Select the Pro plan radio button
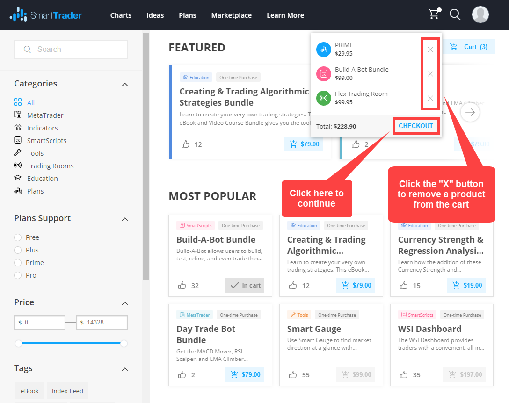The width and height of the screenshot is (509, 403). click(x=18, y=275)
